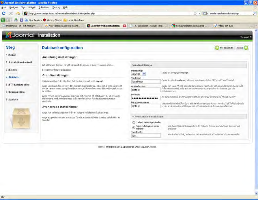Select 'Ta bort befintliga tabeller' radio option
The height and width of the screenshot is (200, 258).
point(134,122)
